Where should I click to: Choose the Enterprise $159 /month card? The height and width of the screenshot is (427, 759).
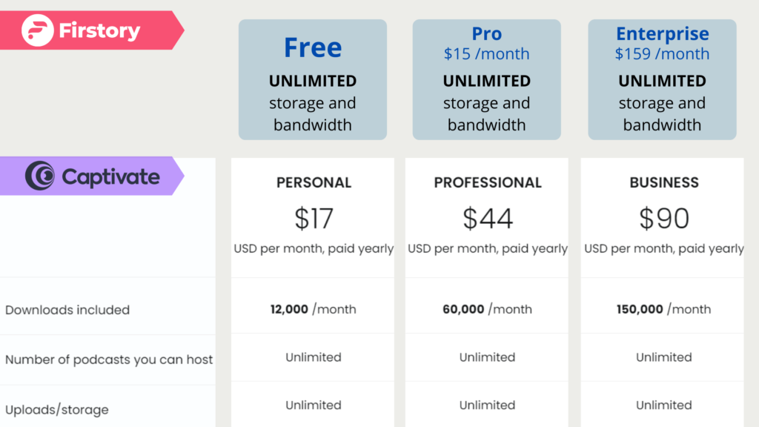[x=662, y=80]
